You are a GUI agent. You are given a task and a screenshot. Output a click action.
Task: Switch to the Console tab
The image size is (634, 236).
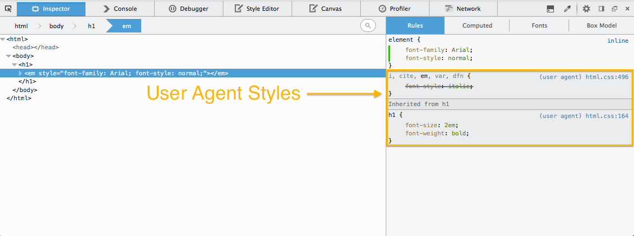120,9
